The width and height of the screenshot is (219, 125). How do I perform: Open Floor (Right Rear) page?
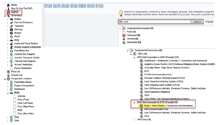[x=26, y=107]
